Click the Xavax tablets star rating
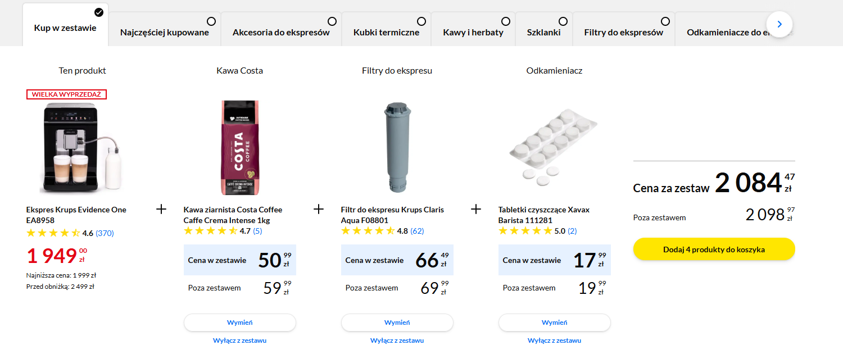 (525, 230)
